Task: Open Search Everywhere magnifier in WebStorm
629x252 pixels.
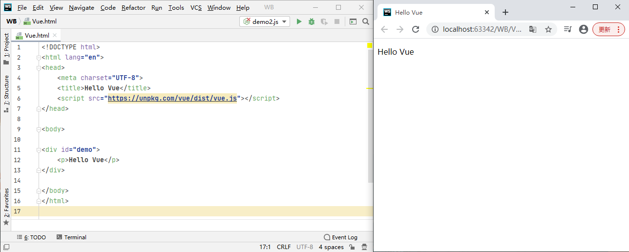Action: (x=366, y=21)
